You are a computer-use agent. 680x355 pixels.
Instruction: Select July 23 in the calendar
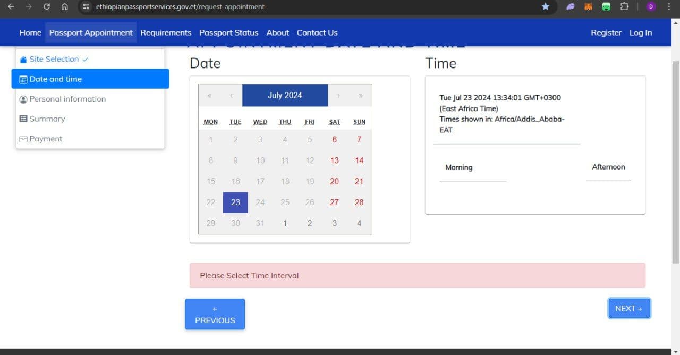[235, 202]
